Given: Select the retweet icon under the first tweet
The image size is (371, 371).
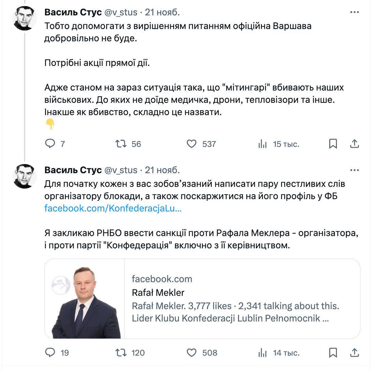Looking at the screenshot, I should point(121,144).
